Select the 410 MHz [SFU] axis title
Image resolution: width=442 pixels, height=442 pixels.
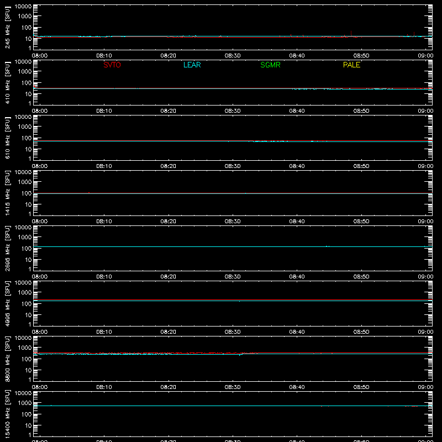[7, 82]
